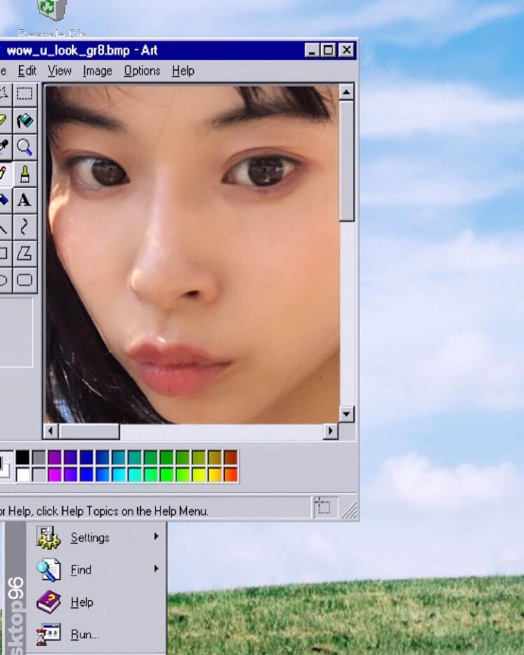This screenshot has width=524, height=655.
Task: Pick the white color swatch
Action: coord(22,474)
